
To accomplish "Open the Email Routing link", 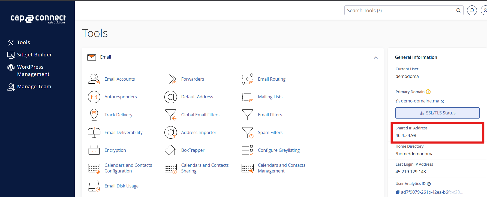I will (x=272, y=79).
